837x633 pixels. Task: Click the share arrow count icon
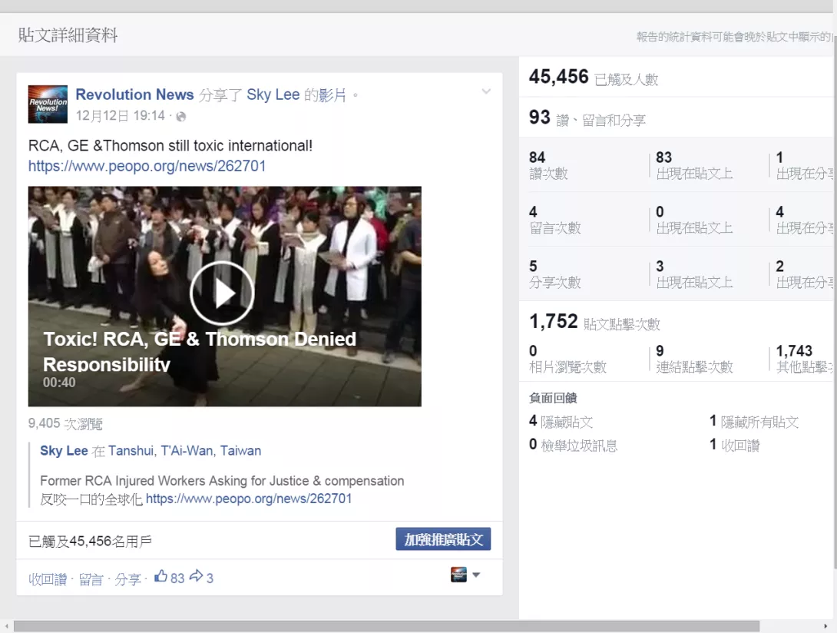click(196, 576)
